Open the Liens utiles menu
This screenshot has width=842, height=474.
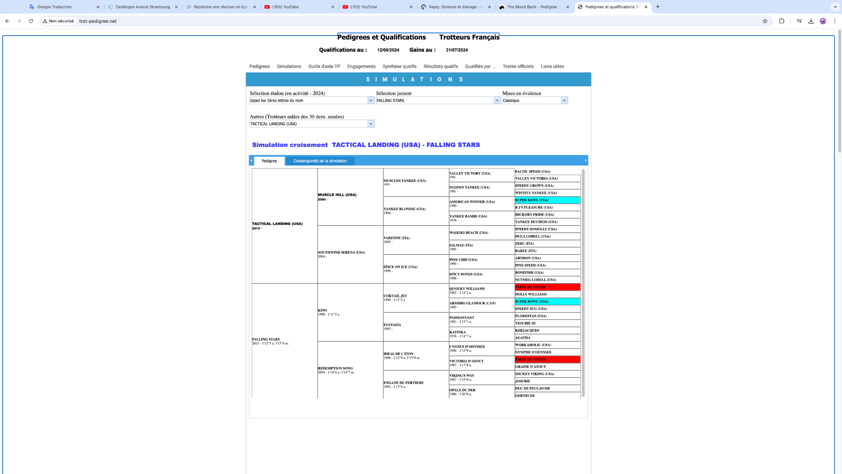coord(553,67)
